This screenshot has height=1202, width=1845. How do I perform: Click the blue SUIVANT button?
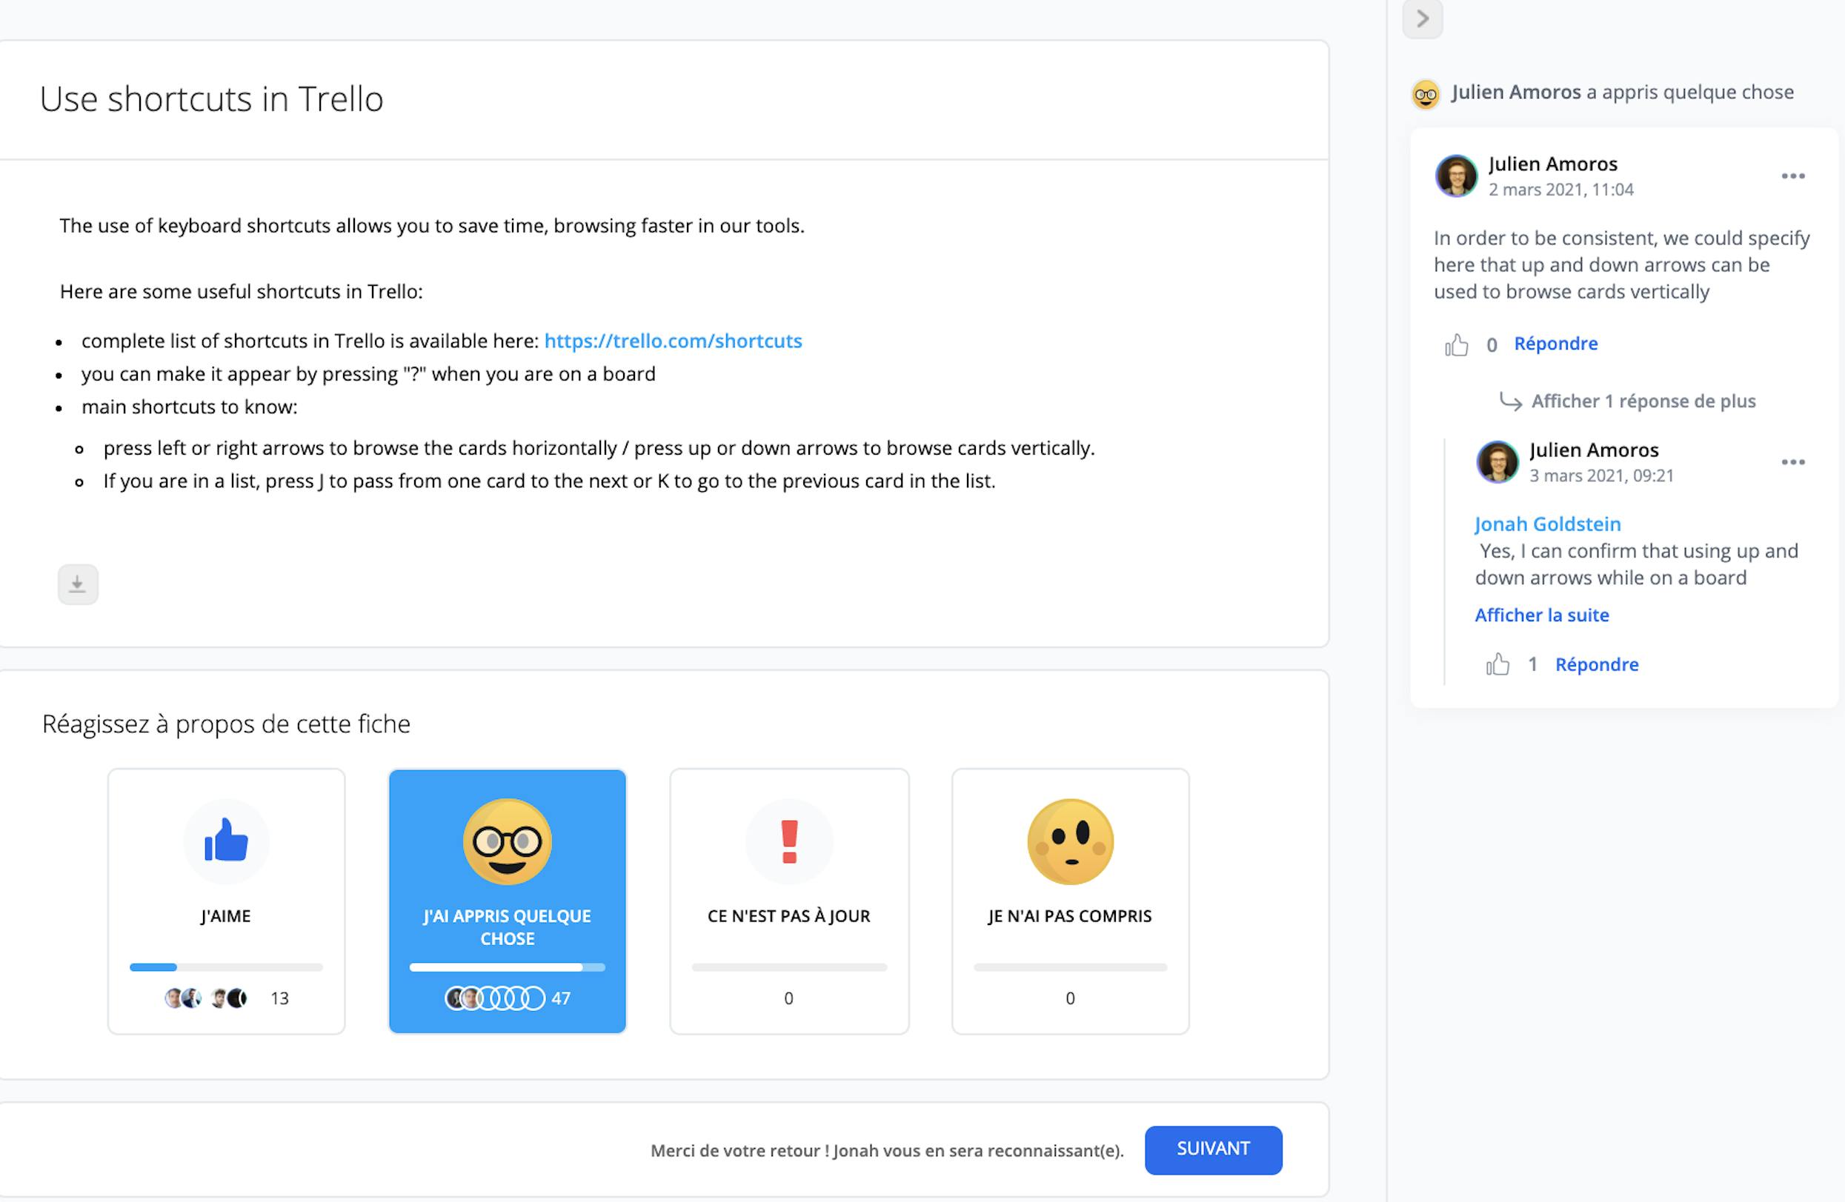pyautogui.click(x=1213, y=1149)
